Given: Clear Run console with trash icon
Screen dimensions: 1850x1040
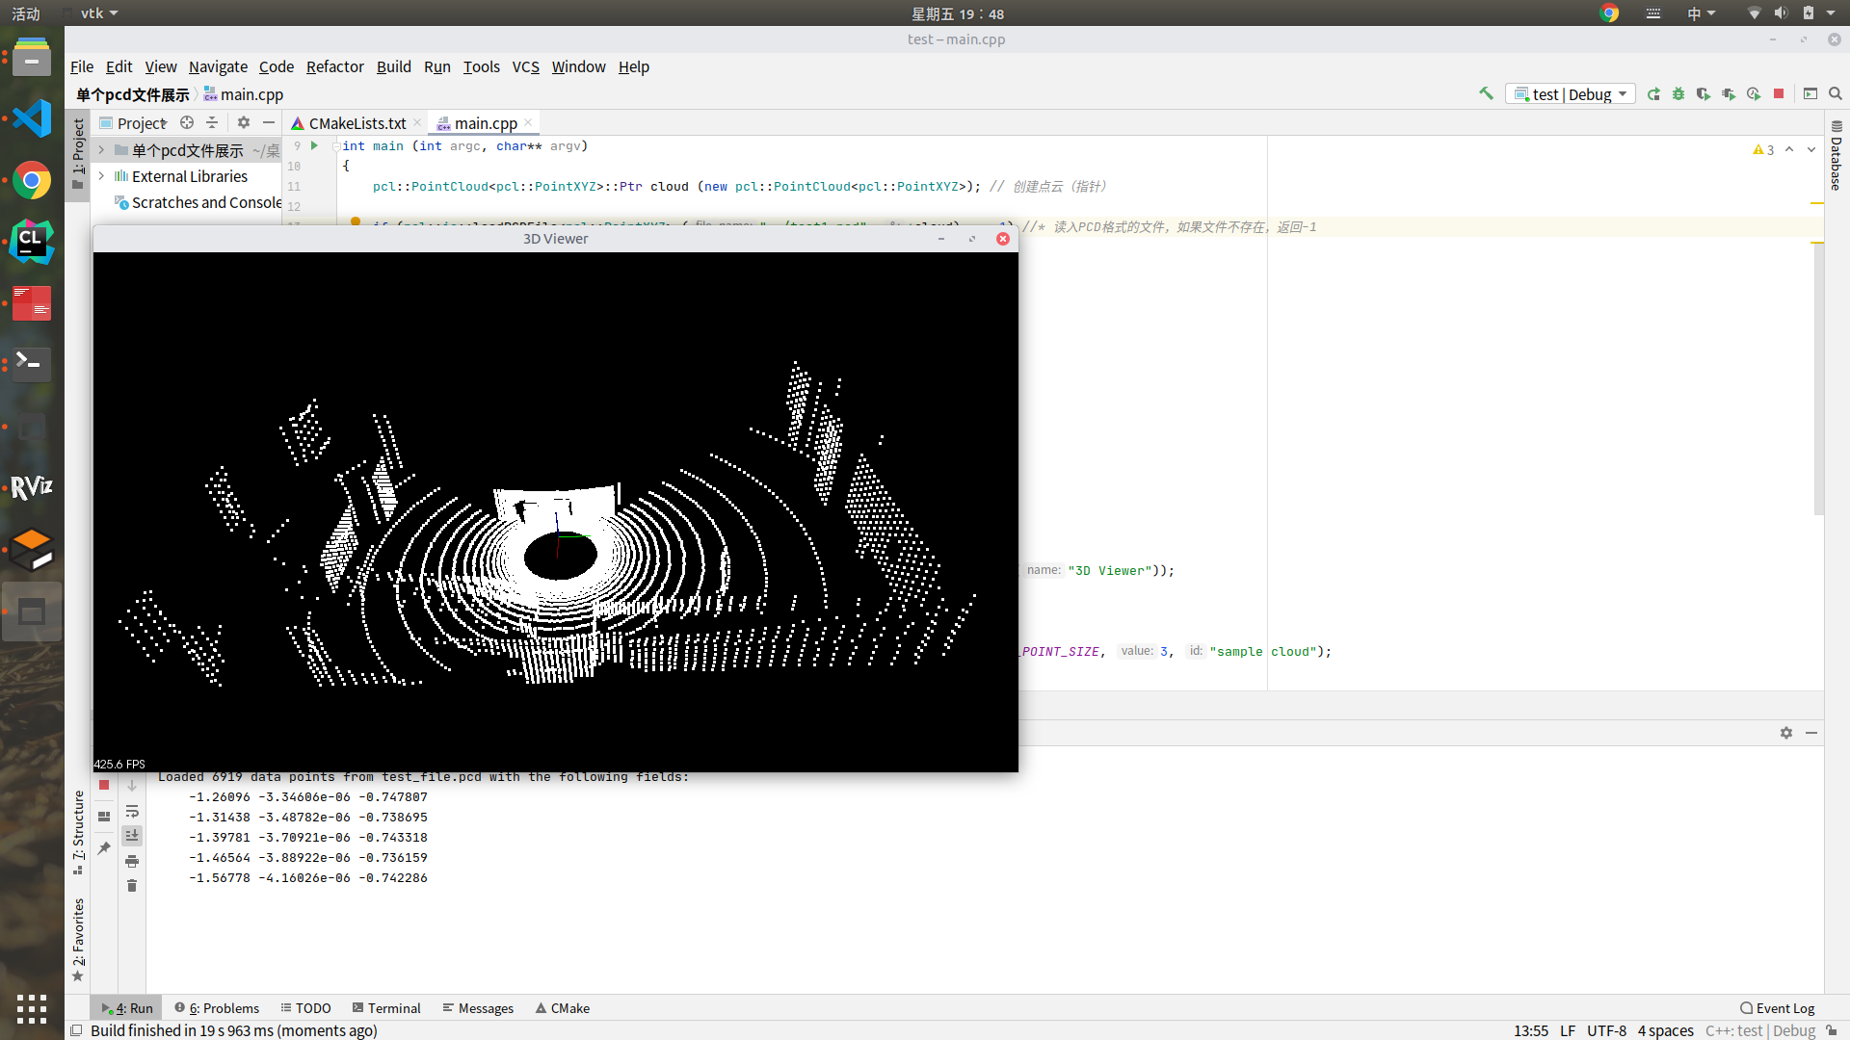Looking at the screenshot, I should point(132,886).
